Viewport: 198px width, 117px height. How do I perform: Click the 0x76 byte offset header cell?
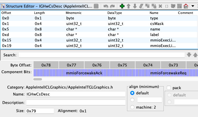coord(97,65)
